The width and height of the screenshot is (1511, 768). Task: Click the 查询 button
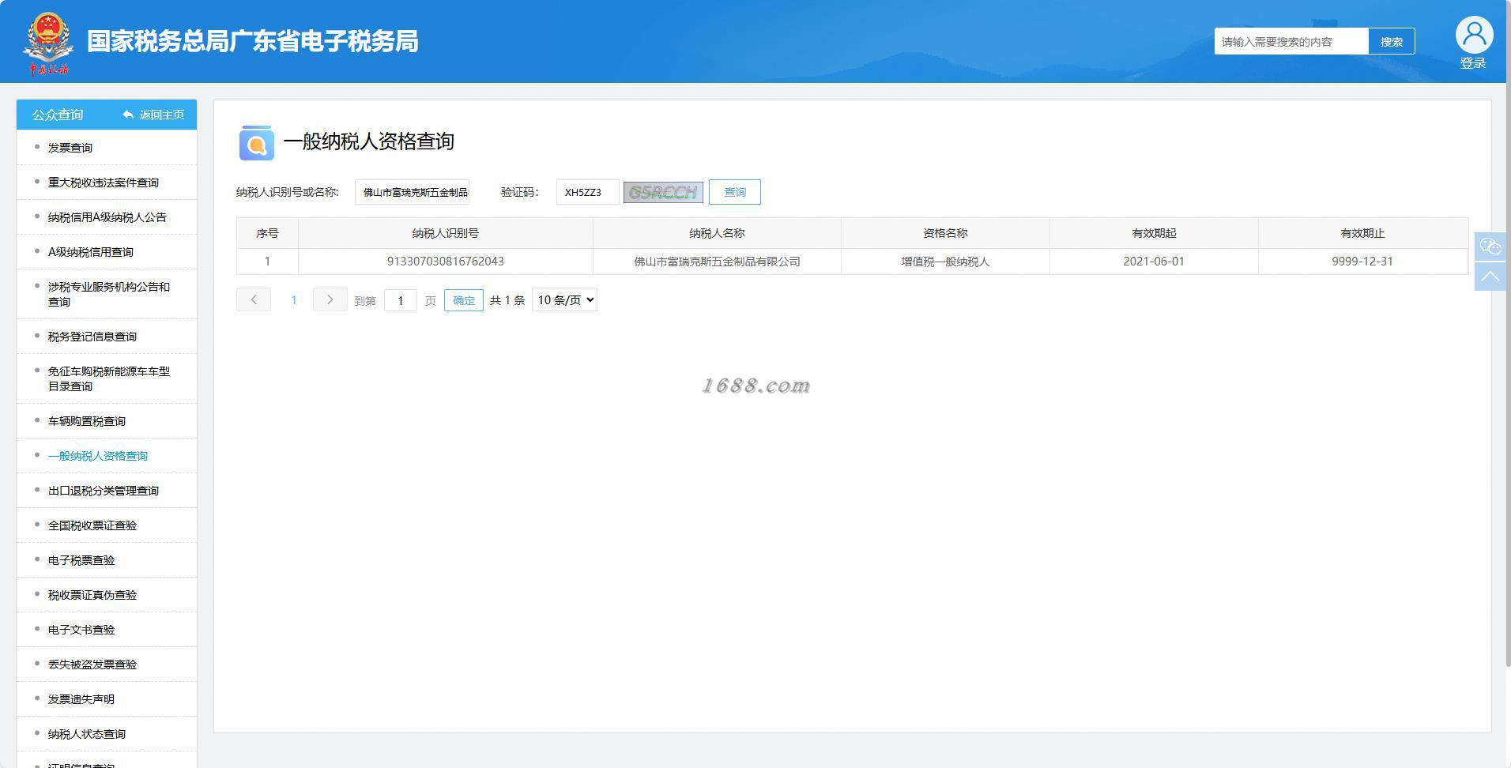point(735,192)
